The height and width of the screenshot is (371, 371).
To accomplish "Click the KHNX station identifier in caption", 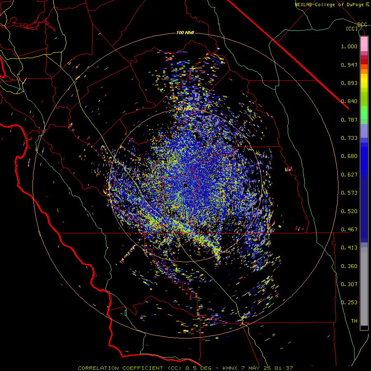I will coord(230,368).
